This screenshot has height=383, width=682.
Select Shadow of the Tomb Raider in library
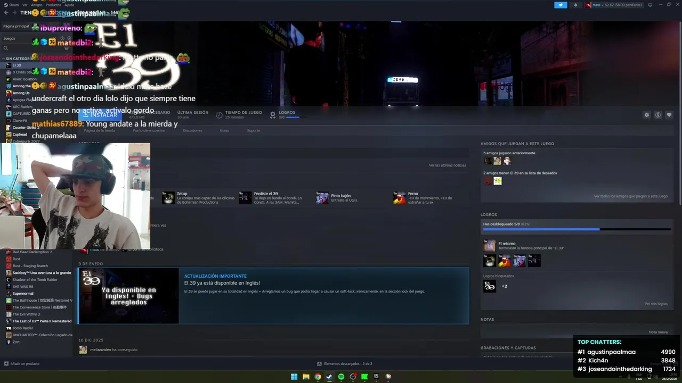click(35, 280)
